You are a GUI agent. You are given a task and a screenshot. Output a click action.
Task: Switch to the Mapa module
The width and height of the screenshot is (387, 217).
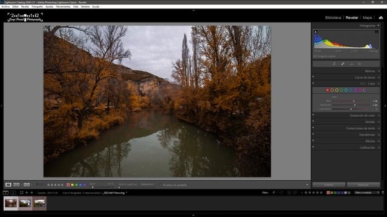[x=367, y=17]
